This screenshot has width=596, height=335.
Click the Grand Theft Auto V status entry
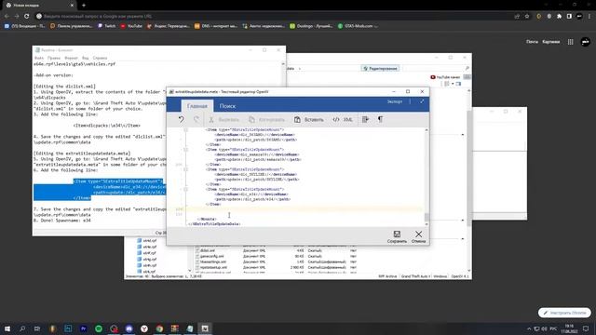pyautogui.click(x=415, y=276)
